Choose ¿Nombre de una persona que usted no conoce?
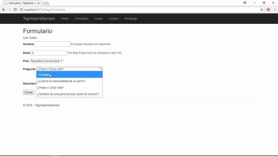 69,94
